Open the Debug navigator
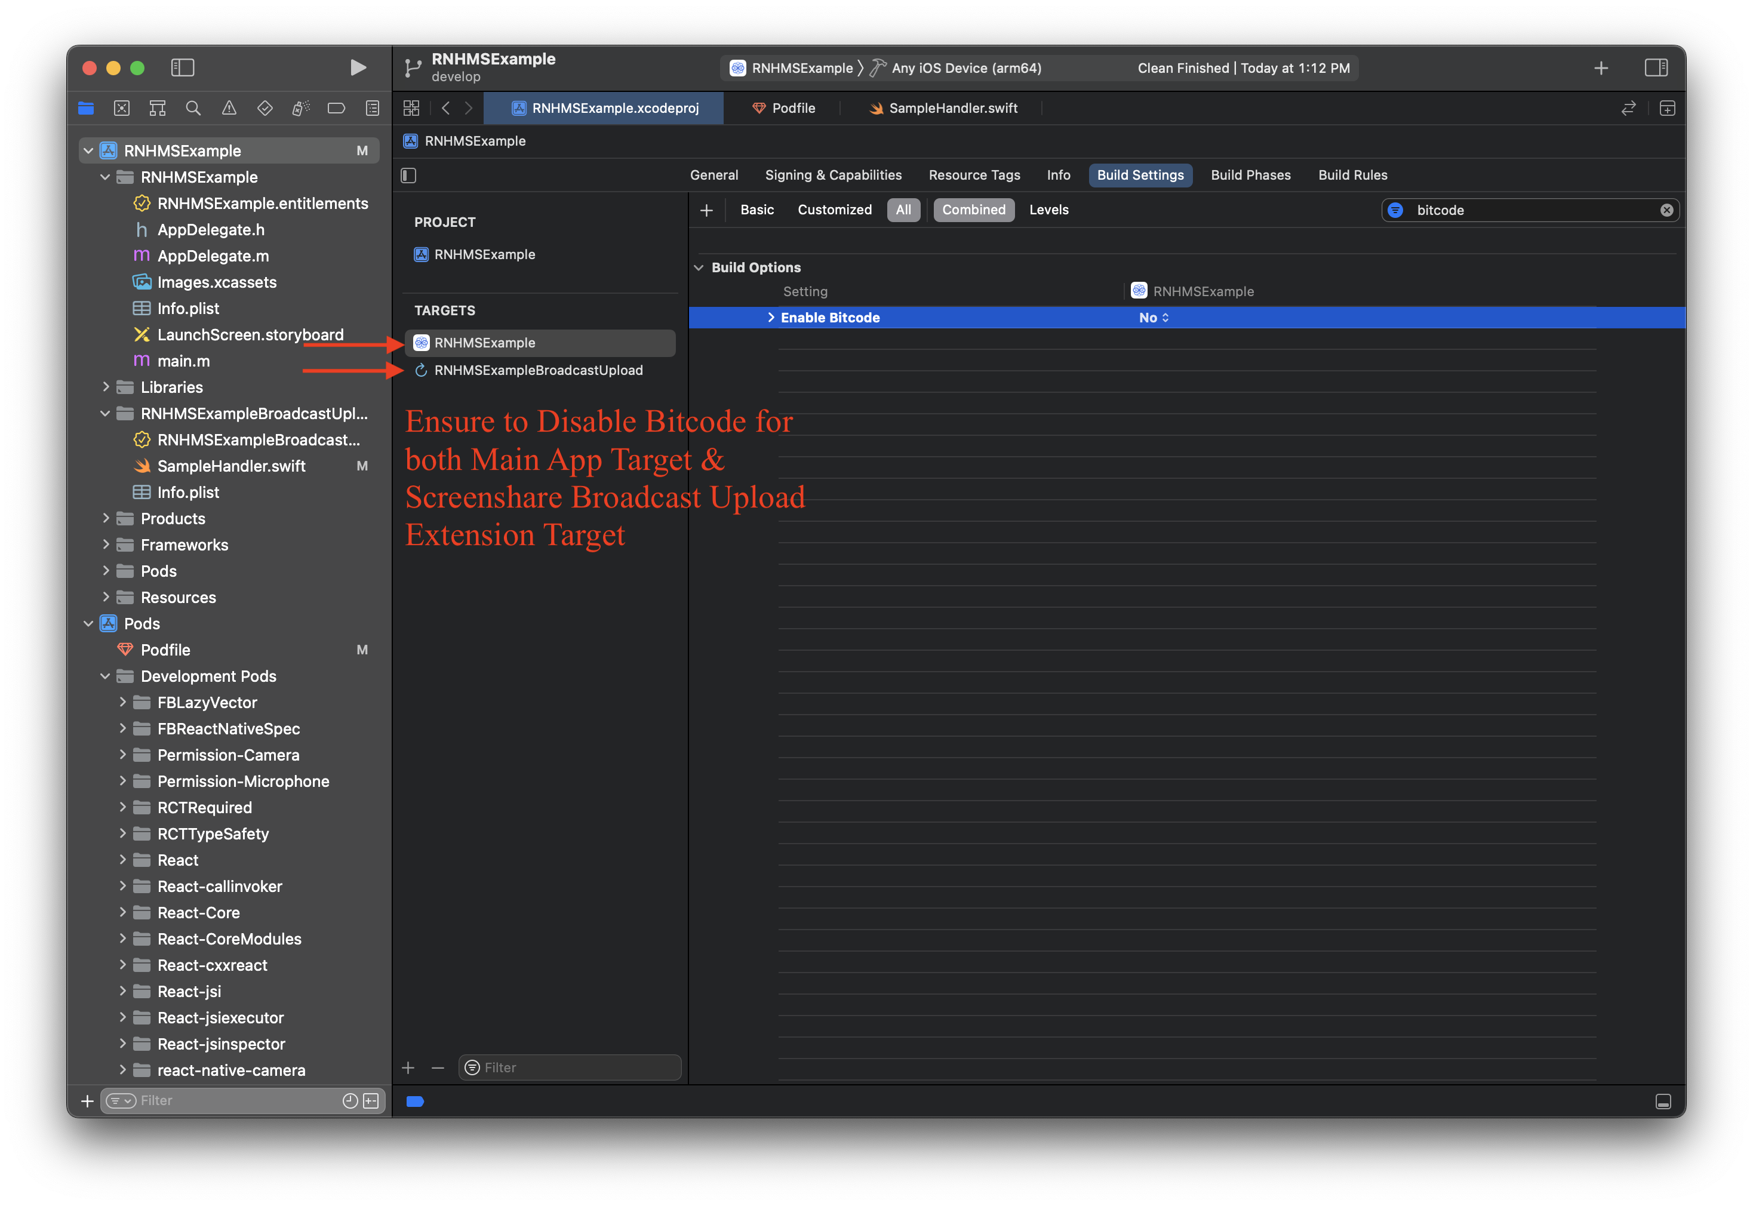The image size is (1753, 1206). click(x=300, y=107)
